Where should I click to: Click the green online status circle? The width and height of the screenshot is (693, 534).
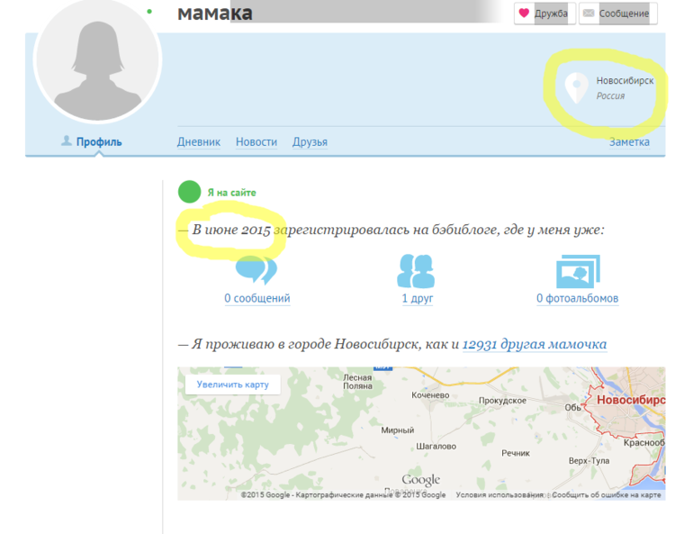click(x=189, y=192)
